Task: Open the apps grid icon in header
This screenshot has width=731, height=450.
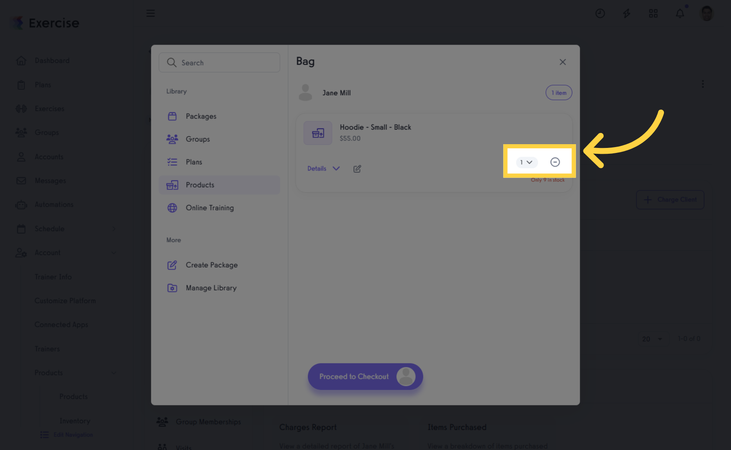Action: pos(653,13)
